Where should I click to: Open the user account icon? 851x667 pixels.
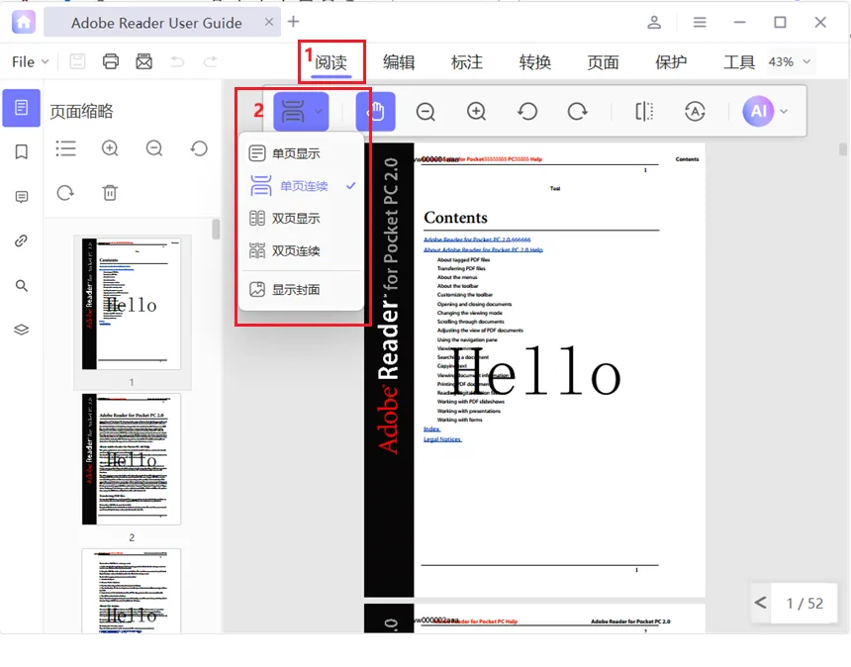[654, 22]
